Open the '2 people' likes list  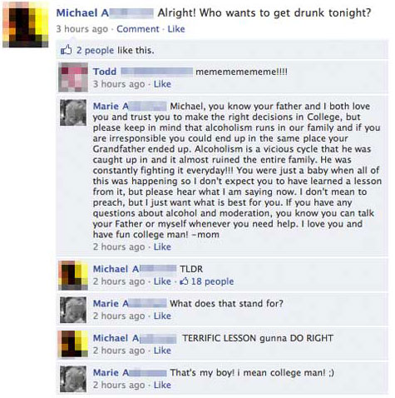(x=95, y=50)
